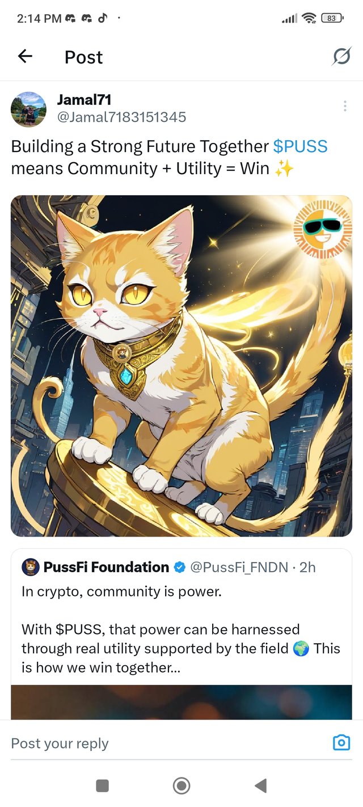This screenshot has height=807, width=363.
Task: Tap the camera icon in reply bar
Action: [341, 742]
